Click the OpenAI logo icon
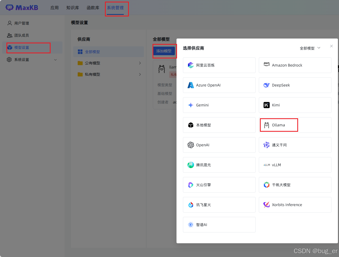This screenshot has height=257, width=339. (191, 145)
